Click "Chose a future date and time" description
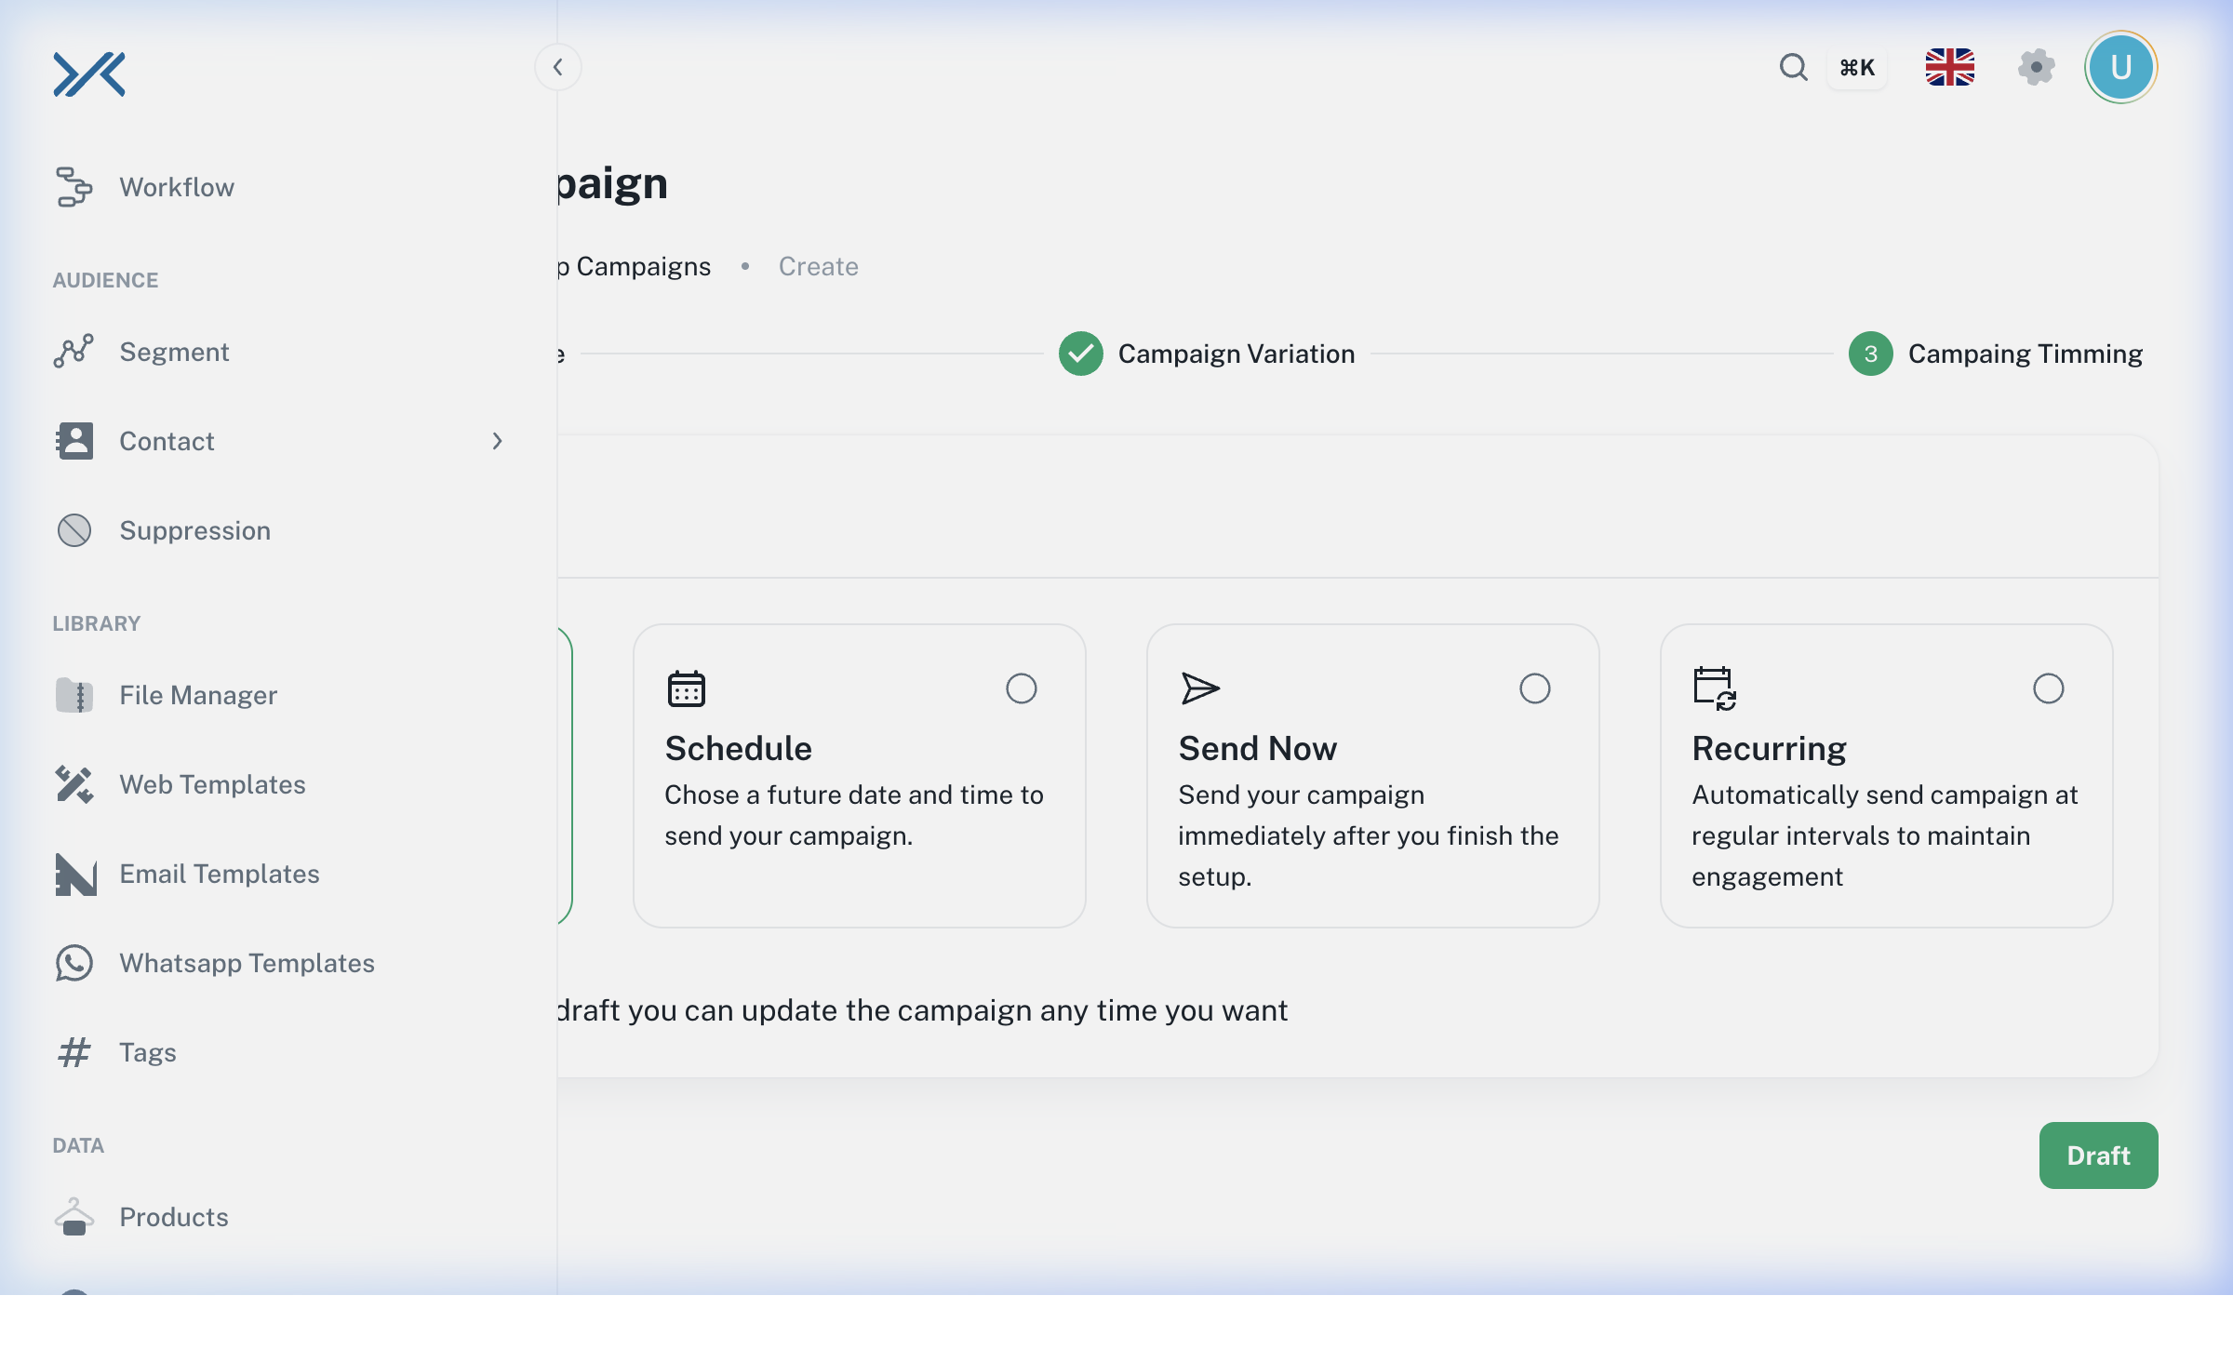This screenshot has width=2233, height=1349. [854, 815]
